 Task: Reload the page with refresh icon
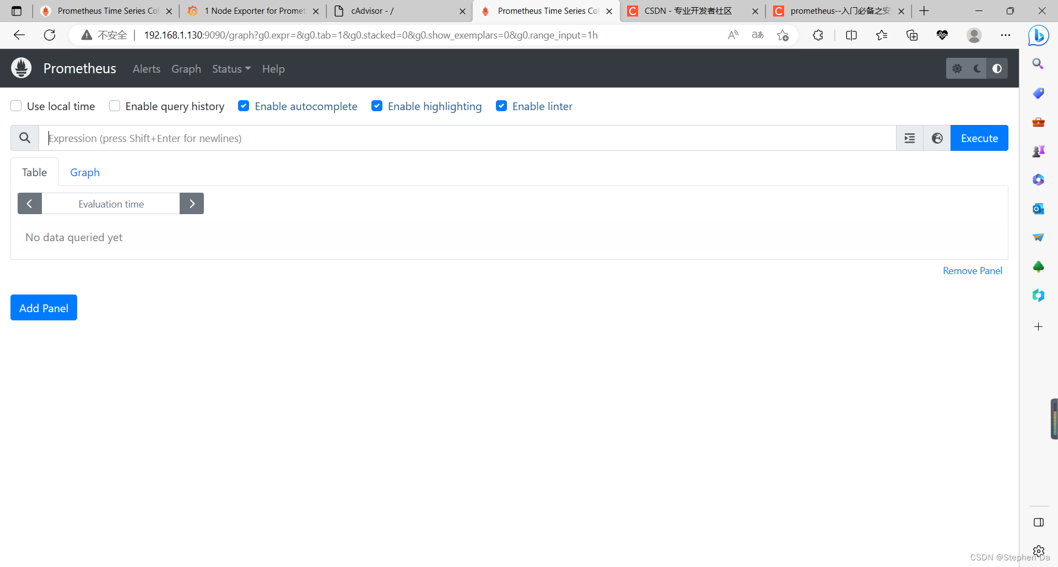pos(50,35)
